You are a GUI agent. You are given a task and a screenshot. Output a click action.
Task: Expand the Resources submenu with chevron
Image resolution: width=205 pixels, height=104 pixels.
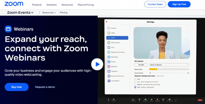49,12
